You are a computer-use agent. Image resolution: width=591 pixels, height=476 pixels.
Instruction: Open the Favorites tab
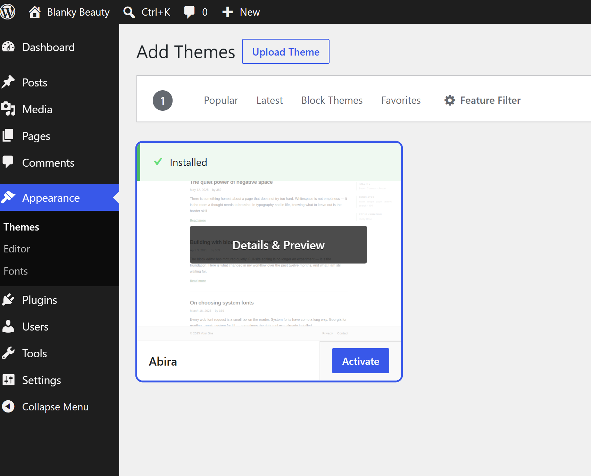click(x=401, y=100)
